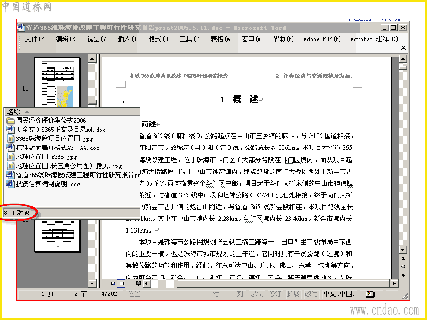427x320 pixels.
Task: Open the 文件(F) menu
Action: [x=36, y=39]
